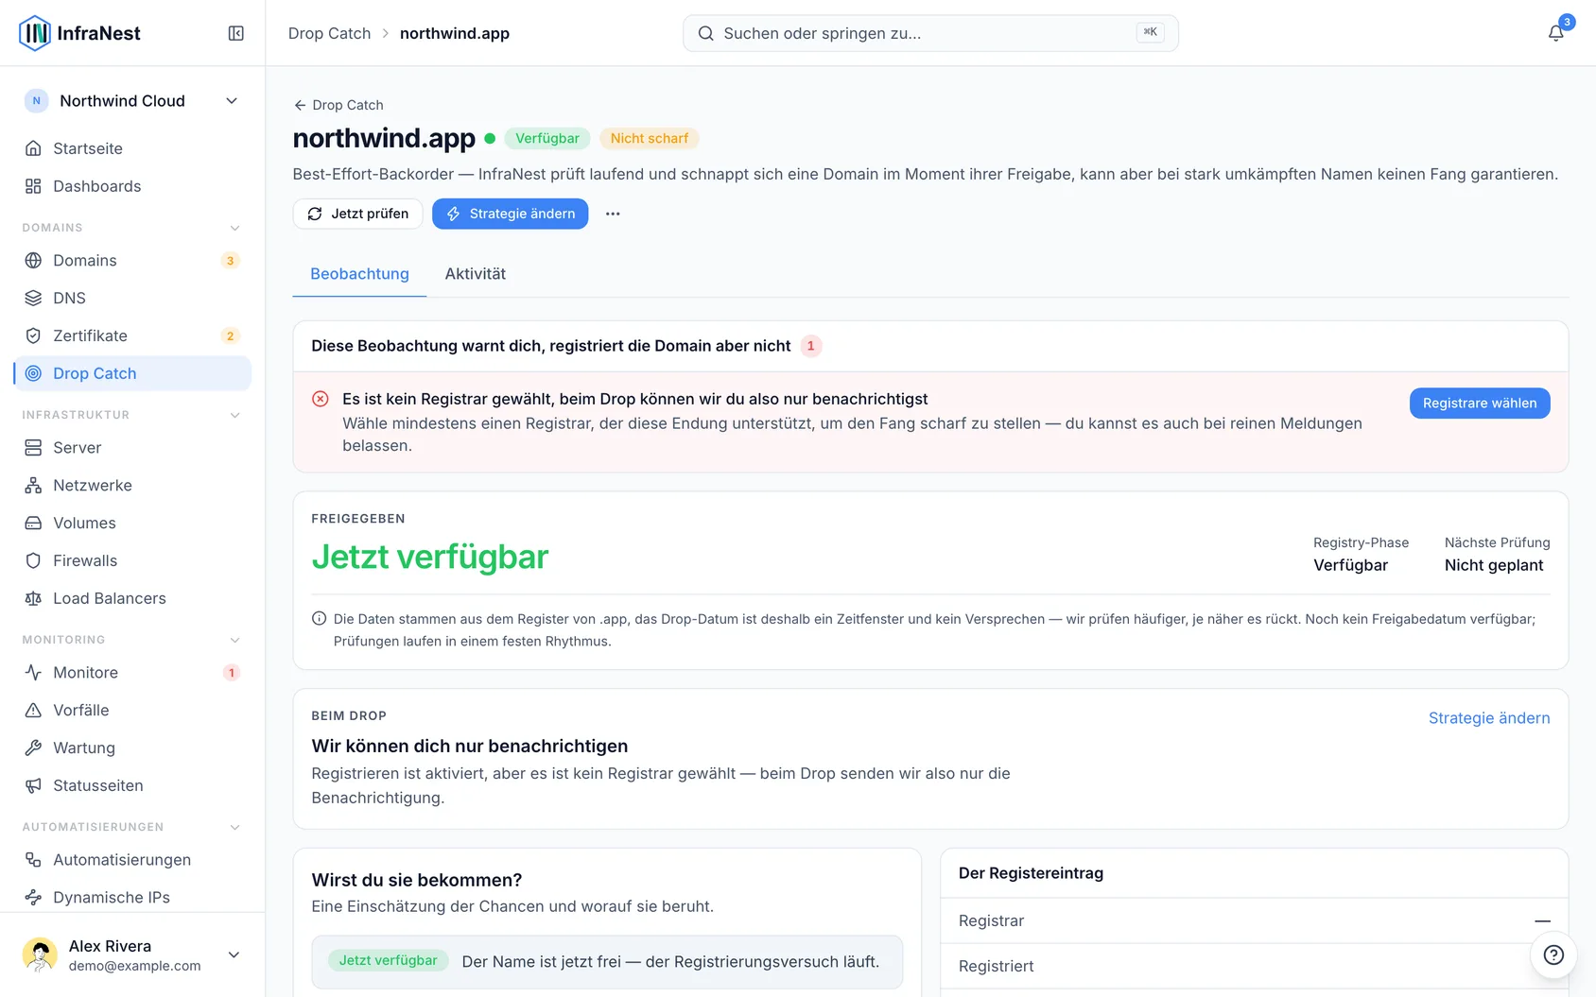
Task: Click the Drop Catch breadcrumb in header
Action: [329, 33]
